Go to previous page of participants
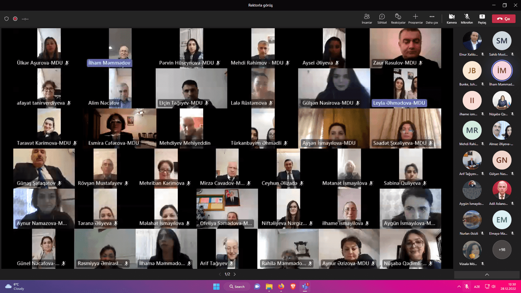The width and height of the screenshot is (521, 293). (220, 274)
